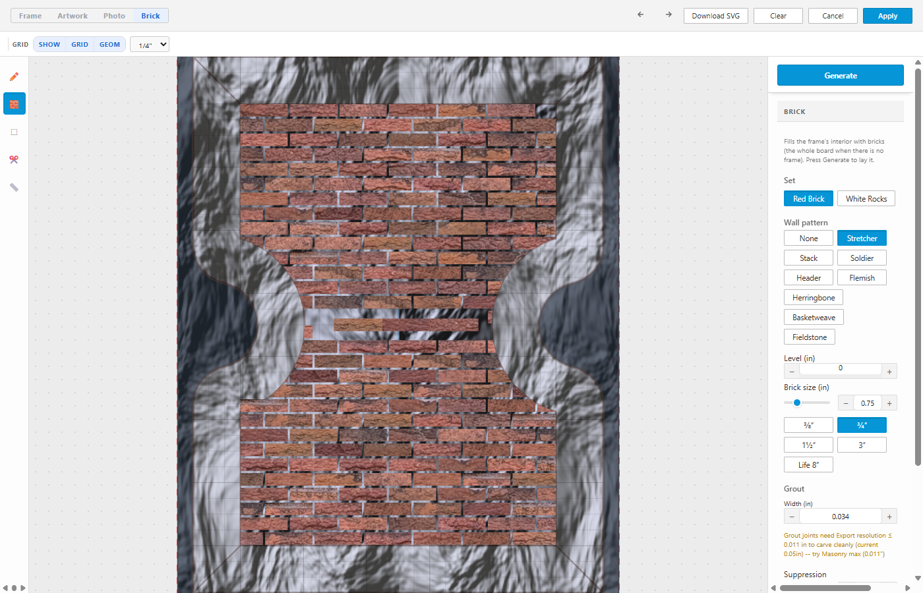Increase Brick size with plus
Image resolution: width=923 pixels, height=593 pixels.
pos(889,403)
